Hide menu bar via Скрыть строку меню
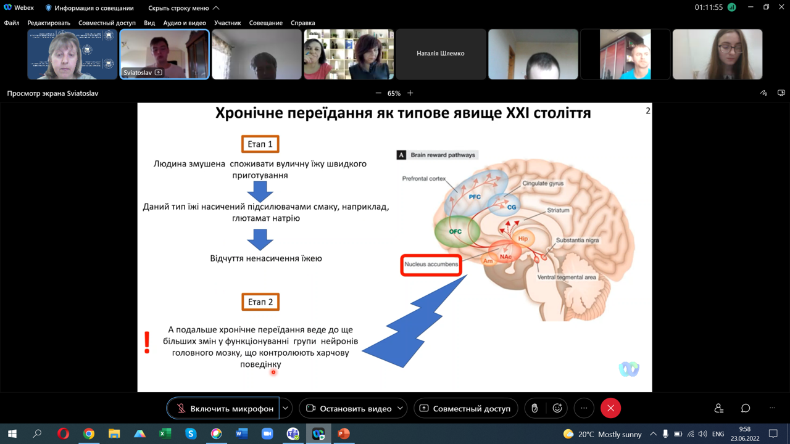This screenshot has height=444, width=790. [183, 8]
